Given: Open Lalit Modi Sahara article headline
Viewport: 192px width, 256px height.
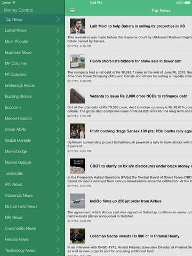Looking at the screenshot, I should pos(137,26).
